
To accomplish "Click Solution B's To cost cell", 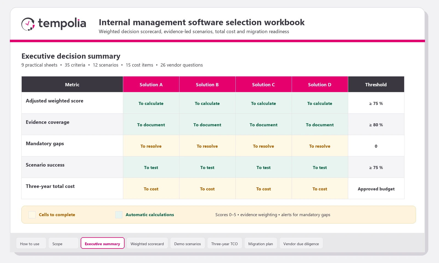I will pyautogui.click(x=207, y=188).
